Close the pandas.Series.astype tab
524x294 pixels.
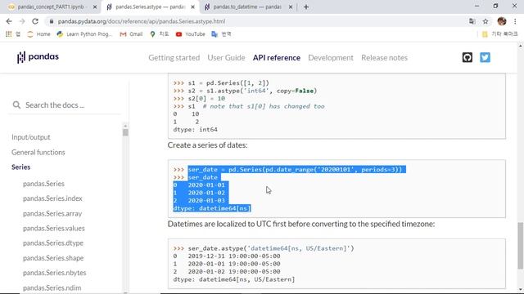(x=192, y=7)
